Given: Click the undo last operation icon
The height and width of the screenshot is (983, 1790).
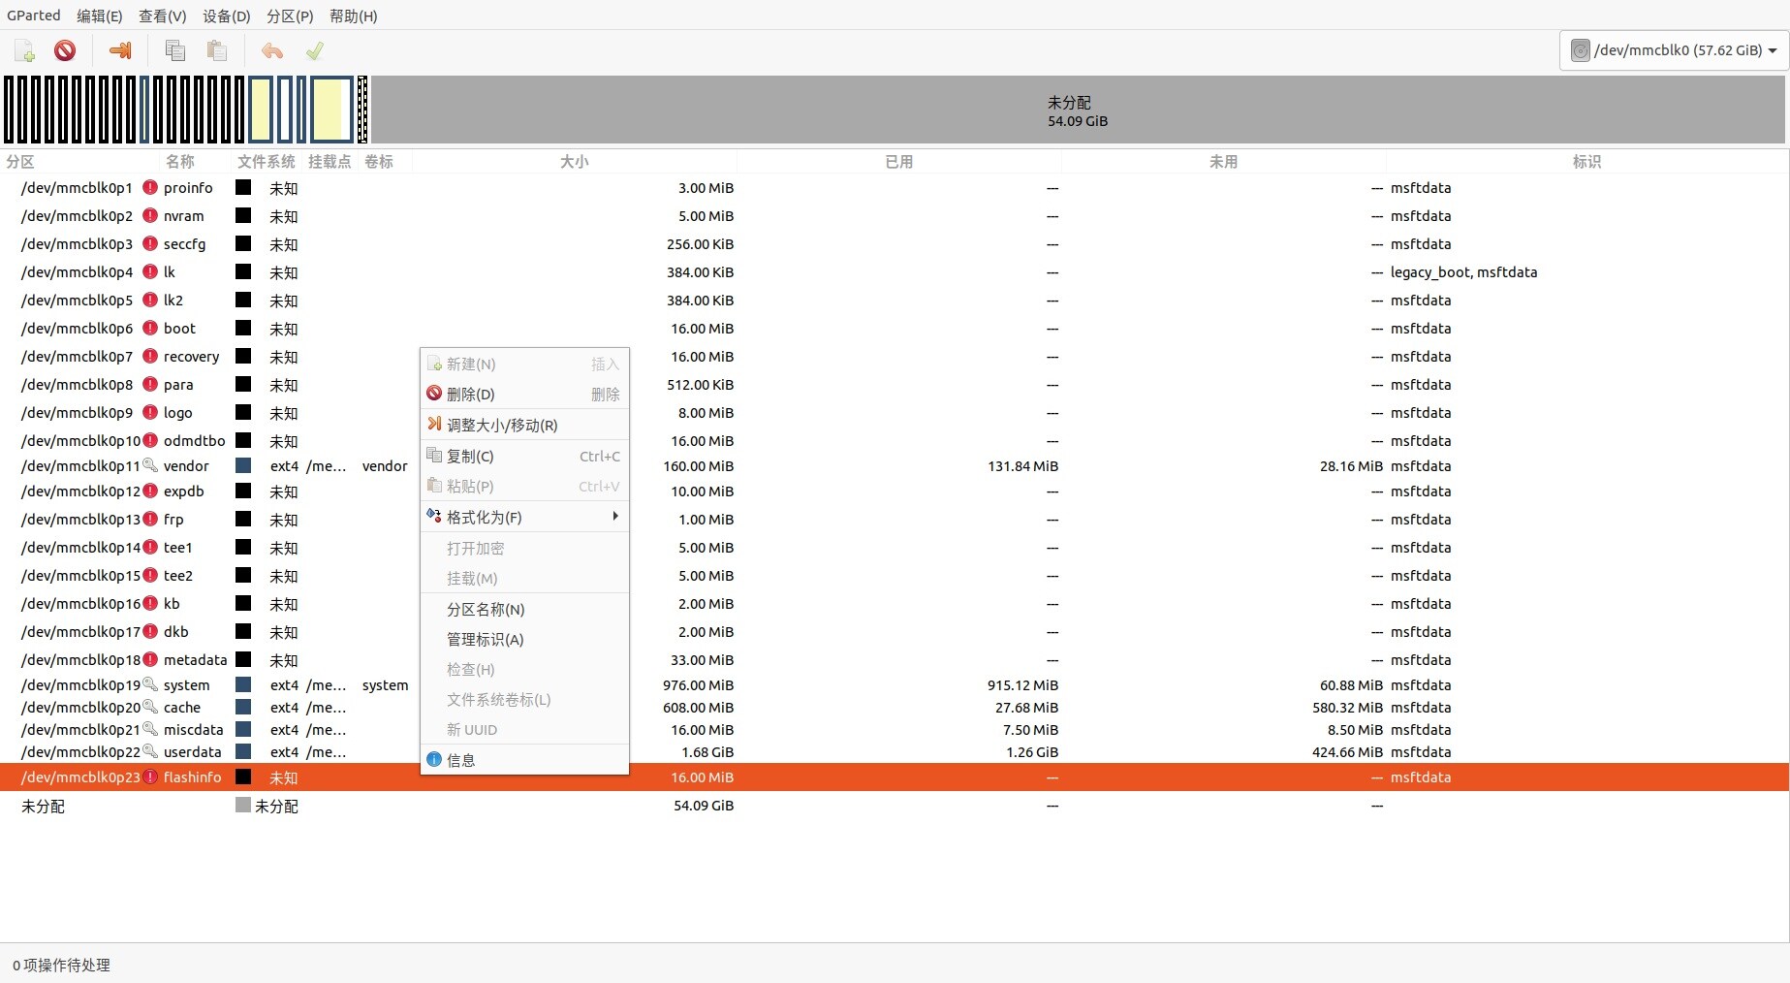Looking at the screenshot, I should pos(272,50).
